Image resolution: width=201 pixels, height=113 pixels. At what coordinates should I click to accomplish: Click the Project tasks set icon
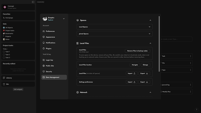(x=4, y=31)
